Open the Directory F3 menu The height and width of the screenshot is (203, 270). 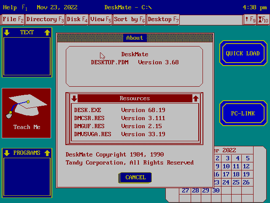pyautogui.click(x=45, y=19)
